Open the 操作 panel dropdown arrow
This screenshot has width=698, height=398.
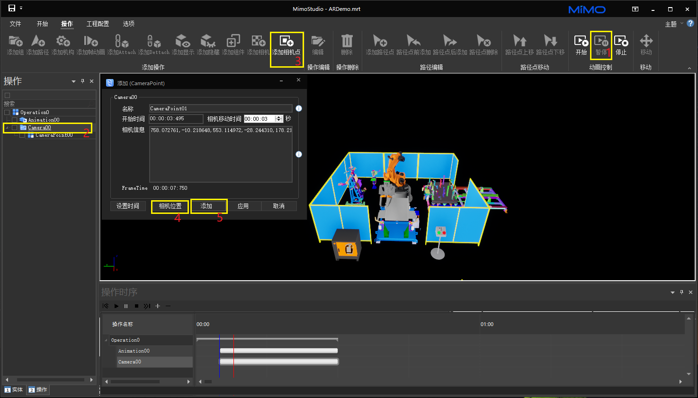(x=73, y=81)
